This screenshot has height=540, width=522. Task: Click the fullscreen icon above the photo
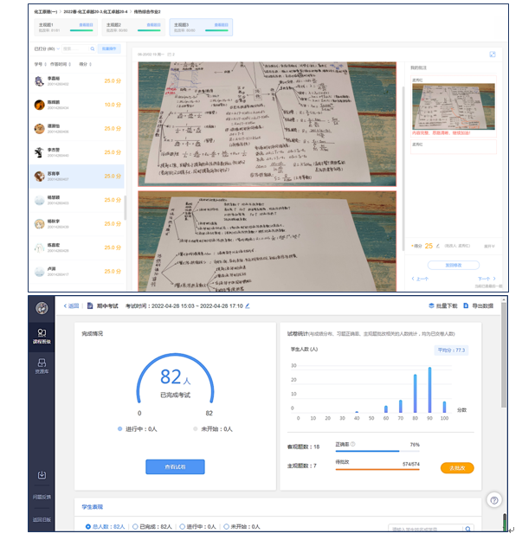pyautogui.click(x=493, y=54)
